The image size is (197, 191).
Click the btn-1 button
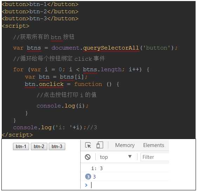[21, 146]
